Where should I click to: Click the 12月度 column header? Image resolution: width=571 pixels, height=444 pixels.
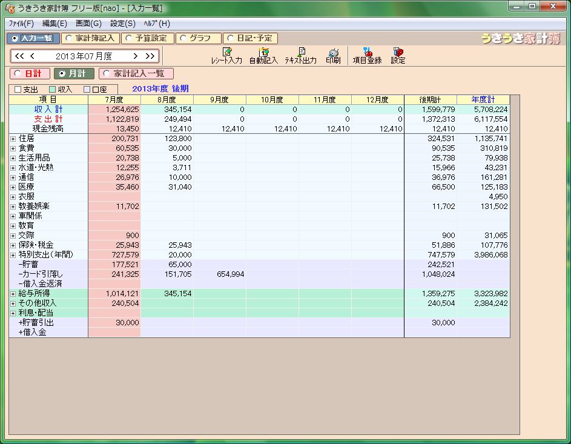[378, 100]
